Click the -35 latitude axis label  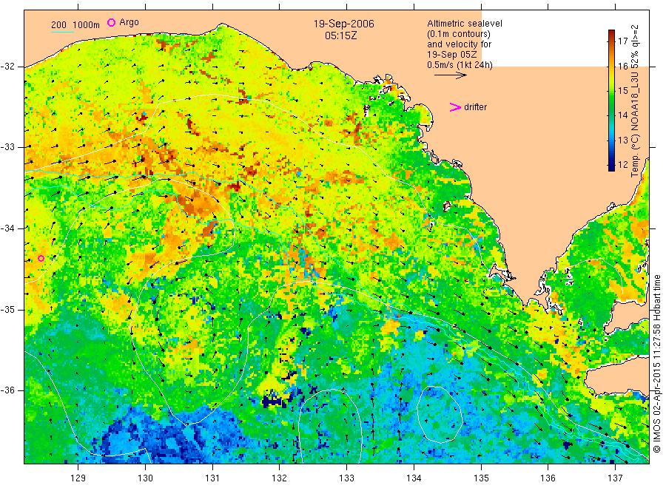8,310
